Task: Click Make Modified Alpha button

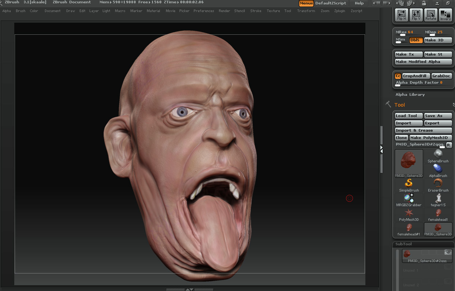Action: [x=424, y=62]
